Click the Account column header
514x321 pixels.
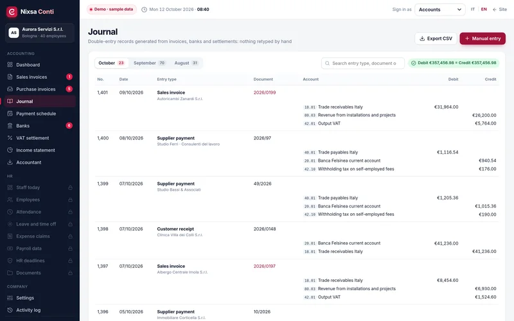[311, 79]
